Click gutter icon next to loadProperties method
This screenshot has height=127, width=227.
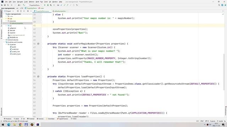(x=38, y=77)
